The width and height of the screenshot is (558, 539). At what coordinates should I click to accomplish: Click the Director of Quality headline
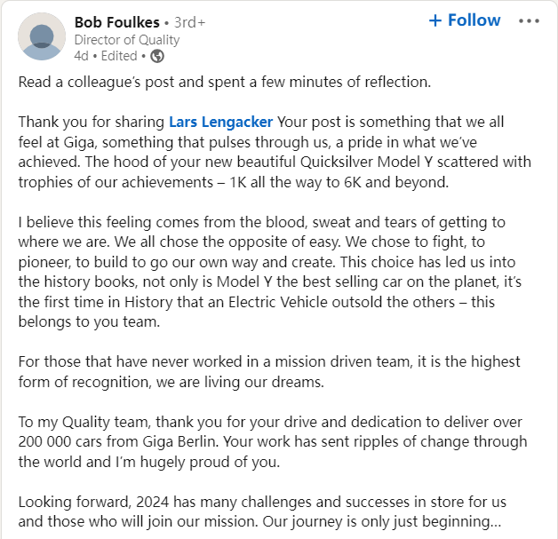pos(126,39)
